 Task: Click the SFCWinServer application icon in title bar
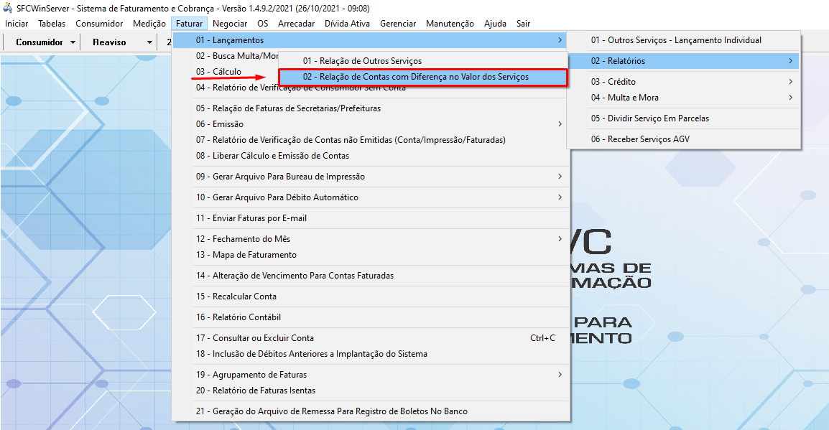pos(8,9)
